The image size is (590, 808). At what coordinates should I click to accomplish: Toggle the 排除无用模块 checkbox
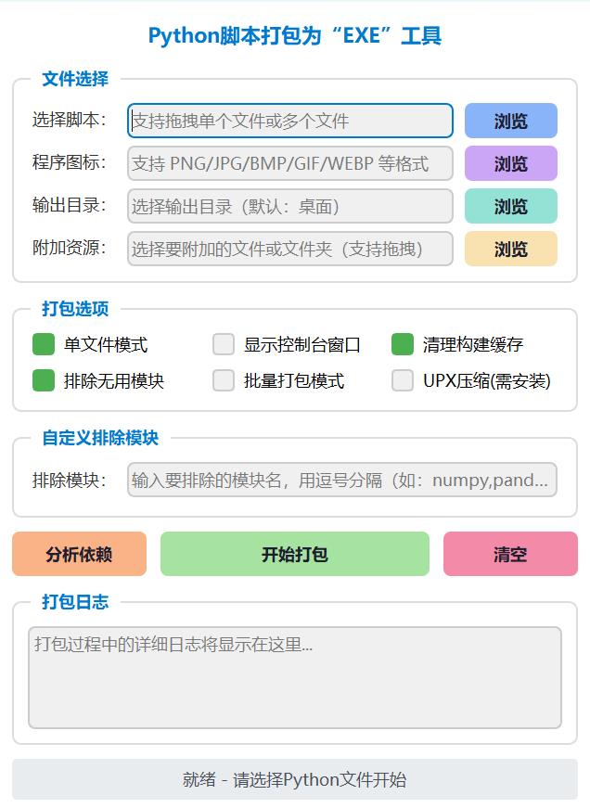pyautogui.click(x=44, y=380)
